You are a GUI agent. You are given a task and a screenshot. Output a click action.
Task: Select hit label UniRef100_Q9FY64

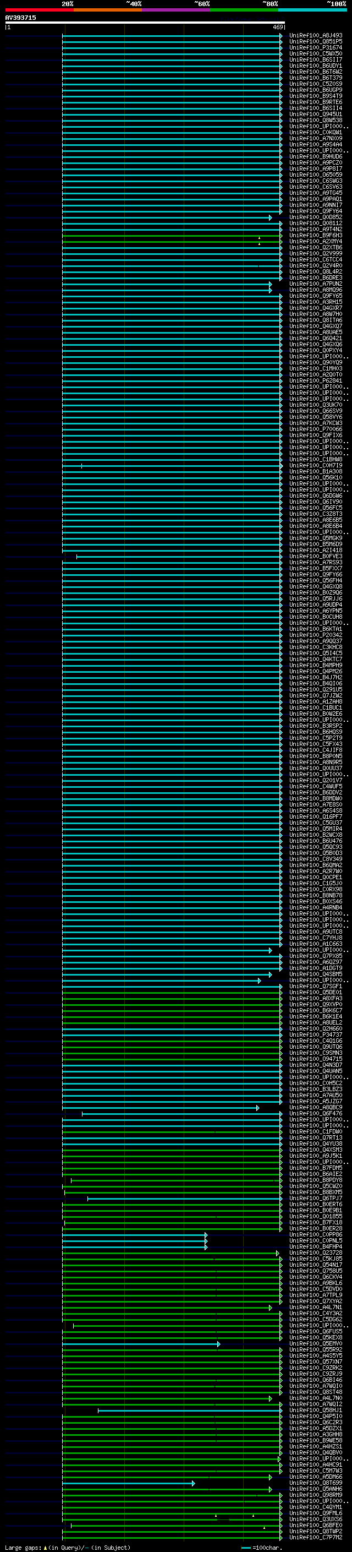click(316, 211)
